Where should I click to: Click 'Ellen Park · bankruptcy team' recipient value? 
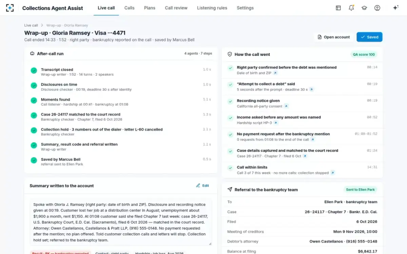(x=351, y=202)
